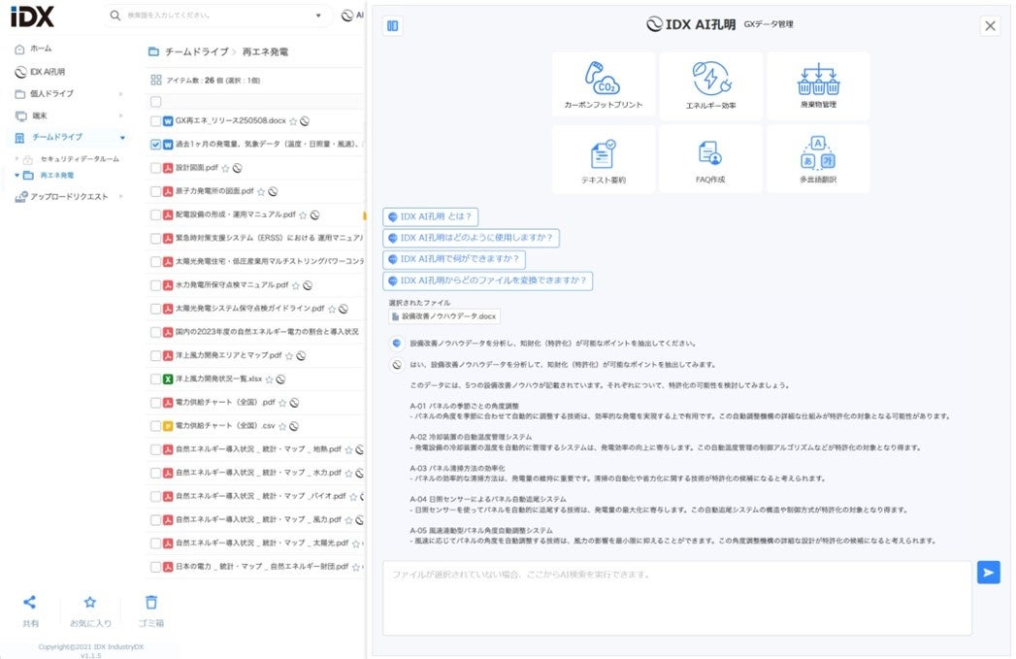The height and width of the screenshot is (659, 1016).
Task: Open the カーボンフットプリント tool
Action: pos(604,84)
